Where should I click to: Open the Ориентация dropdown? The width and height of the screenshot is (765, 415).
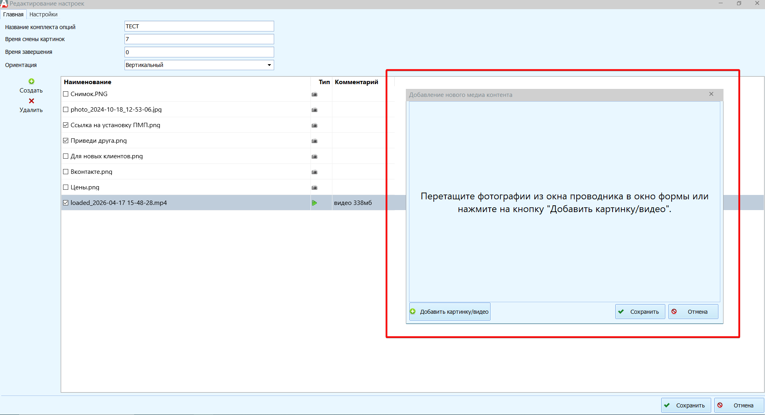199,65
